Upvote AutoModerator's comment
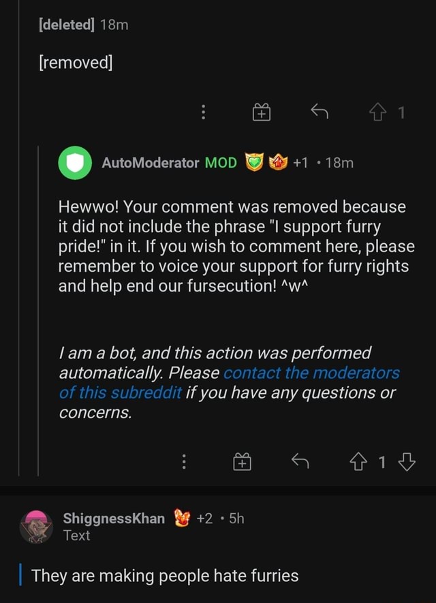This screenshot has width=436, height=603. [357, 461]
